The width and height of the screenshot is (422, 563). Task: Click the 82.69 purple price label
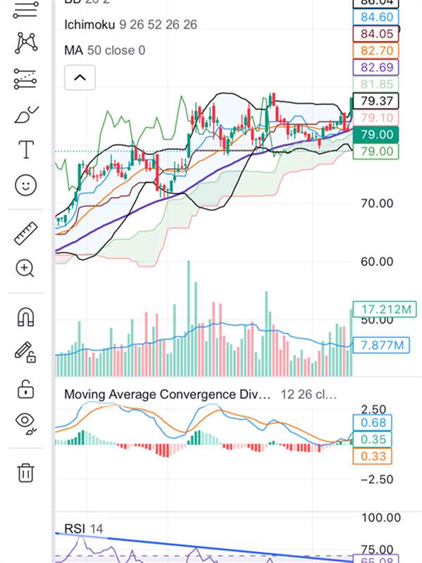376,67
